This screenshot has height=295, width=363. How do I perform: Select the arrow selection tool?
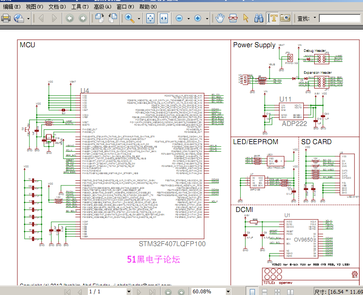(246, 18)
